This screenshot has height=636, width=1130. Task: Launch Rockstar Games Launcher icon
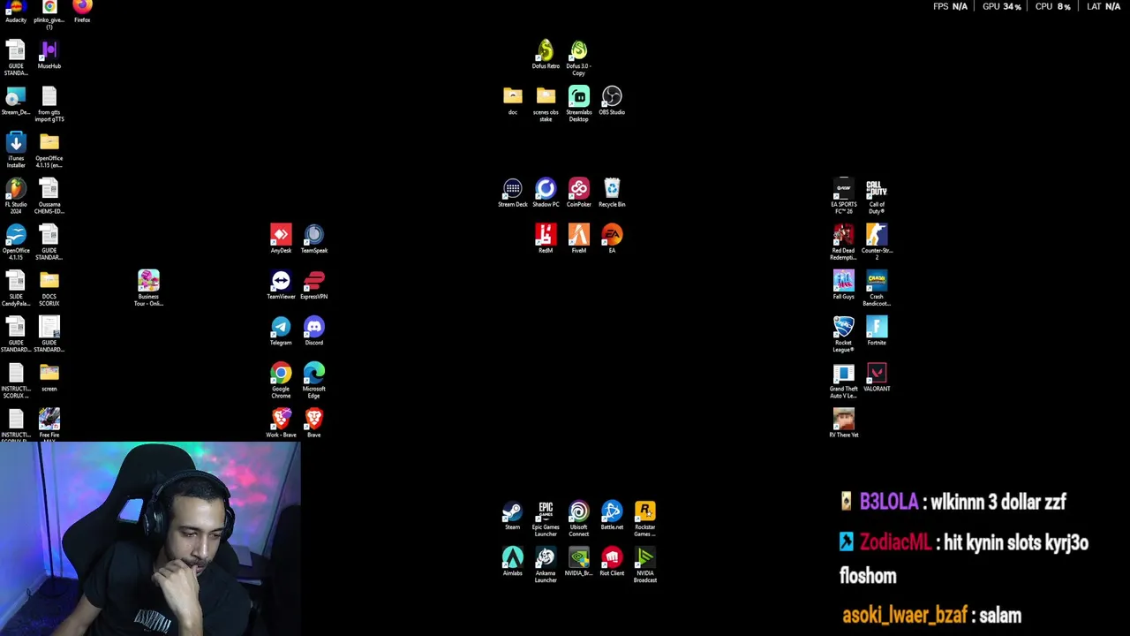click(645, 519)
